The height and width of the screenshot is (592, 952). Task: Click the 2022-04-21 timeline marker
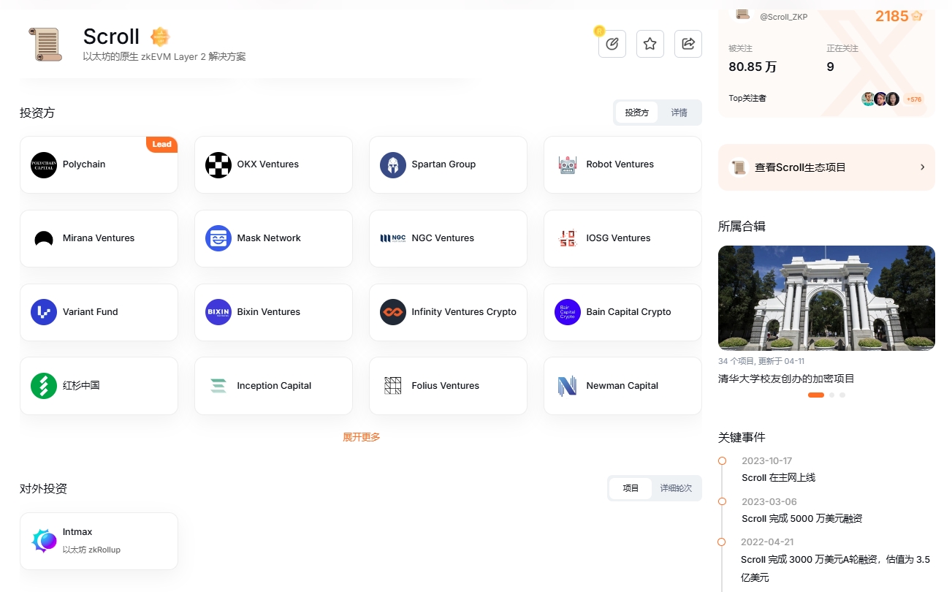click(x=722, y=542)
